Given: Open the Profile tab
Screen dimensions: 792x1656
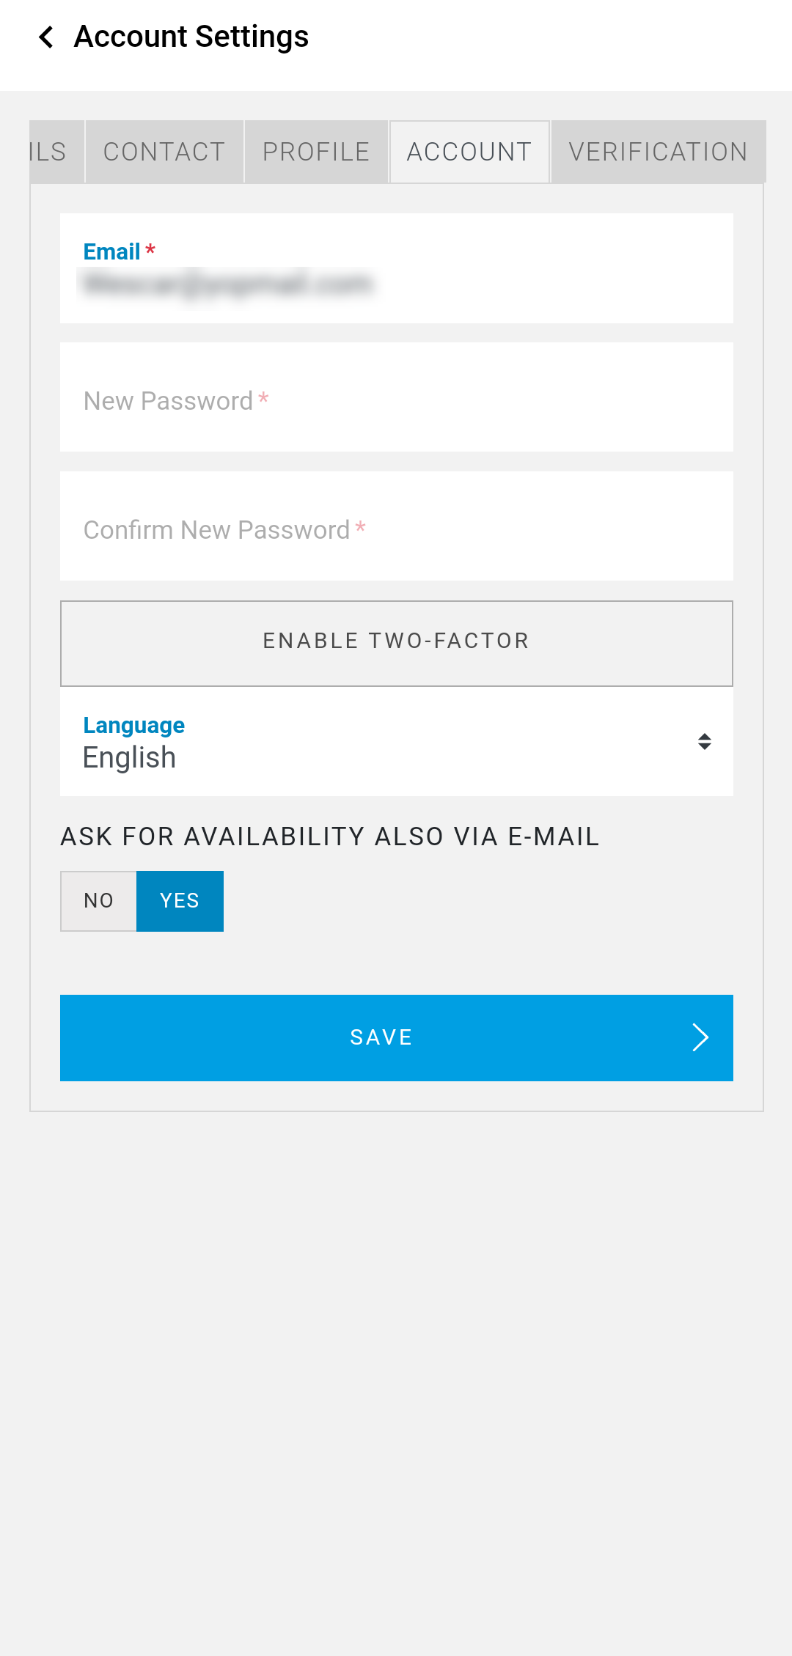Looking at the screenshot, I should click(316, 152).
